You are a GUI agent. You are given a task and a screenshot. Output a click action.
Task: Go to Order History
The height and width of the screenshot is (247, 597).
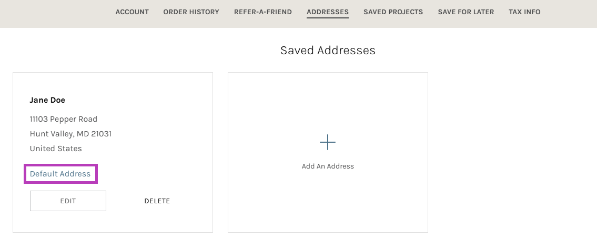[191, 12]
